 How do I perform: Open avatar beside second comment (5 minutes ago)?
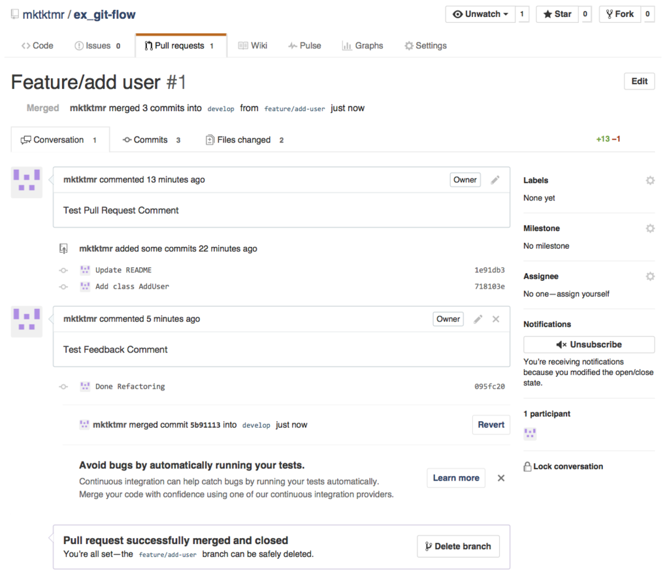26,321
